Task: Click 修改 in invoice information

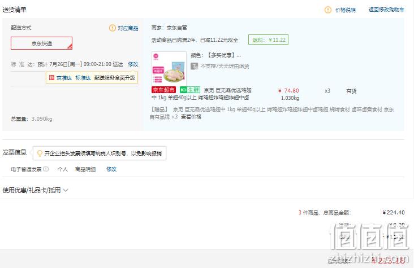Action: pyautogui.click(x=111, y=169)
